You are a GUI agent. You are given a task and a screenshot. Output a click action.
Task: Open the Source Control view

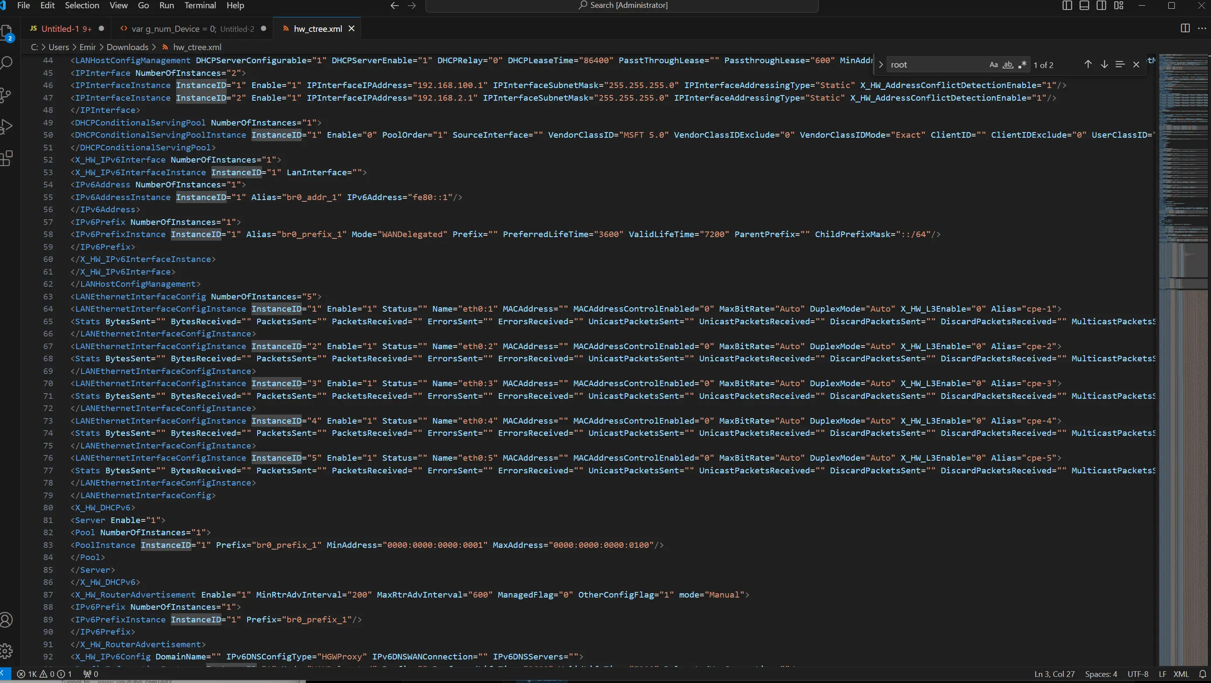pyautogui.click(x=6, y=95)
